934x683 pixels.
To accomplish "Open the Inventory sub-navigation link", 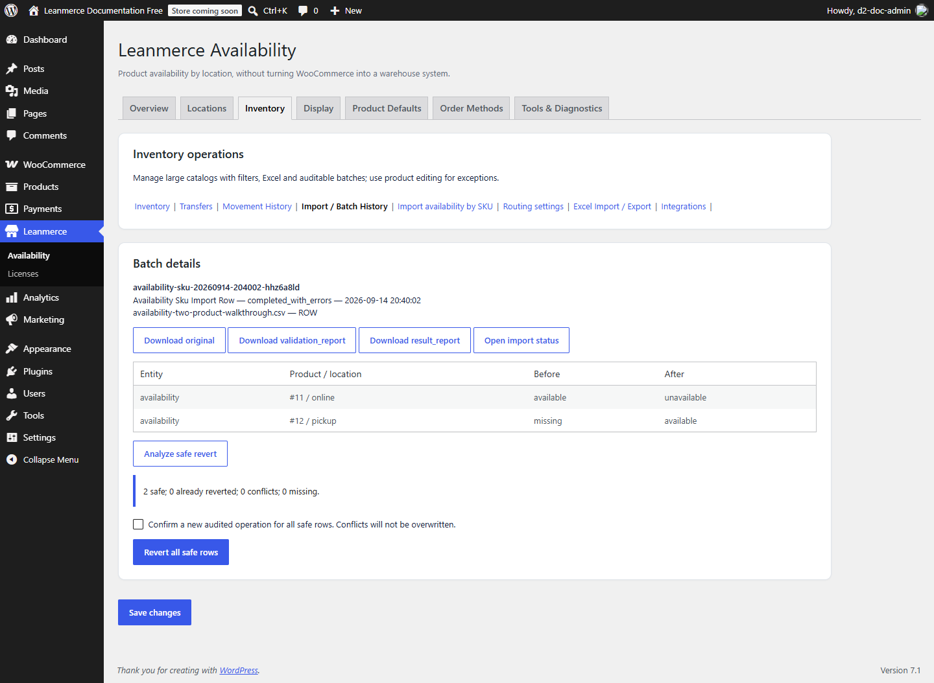I will (x=152, y=207).
